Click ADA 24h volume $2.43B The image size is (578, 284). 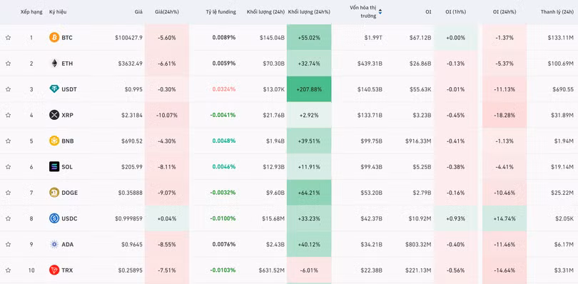pos(275,244)
